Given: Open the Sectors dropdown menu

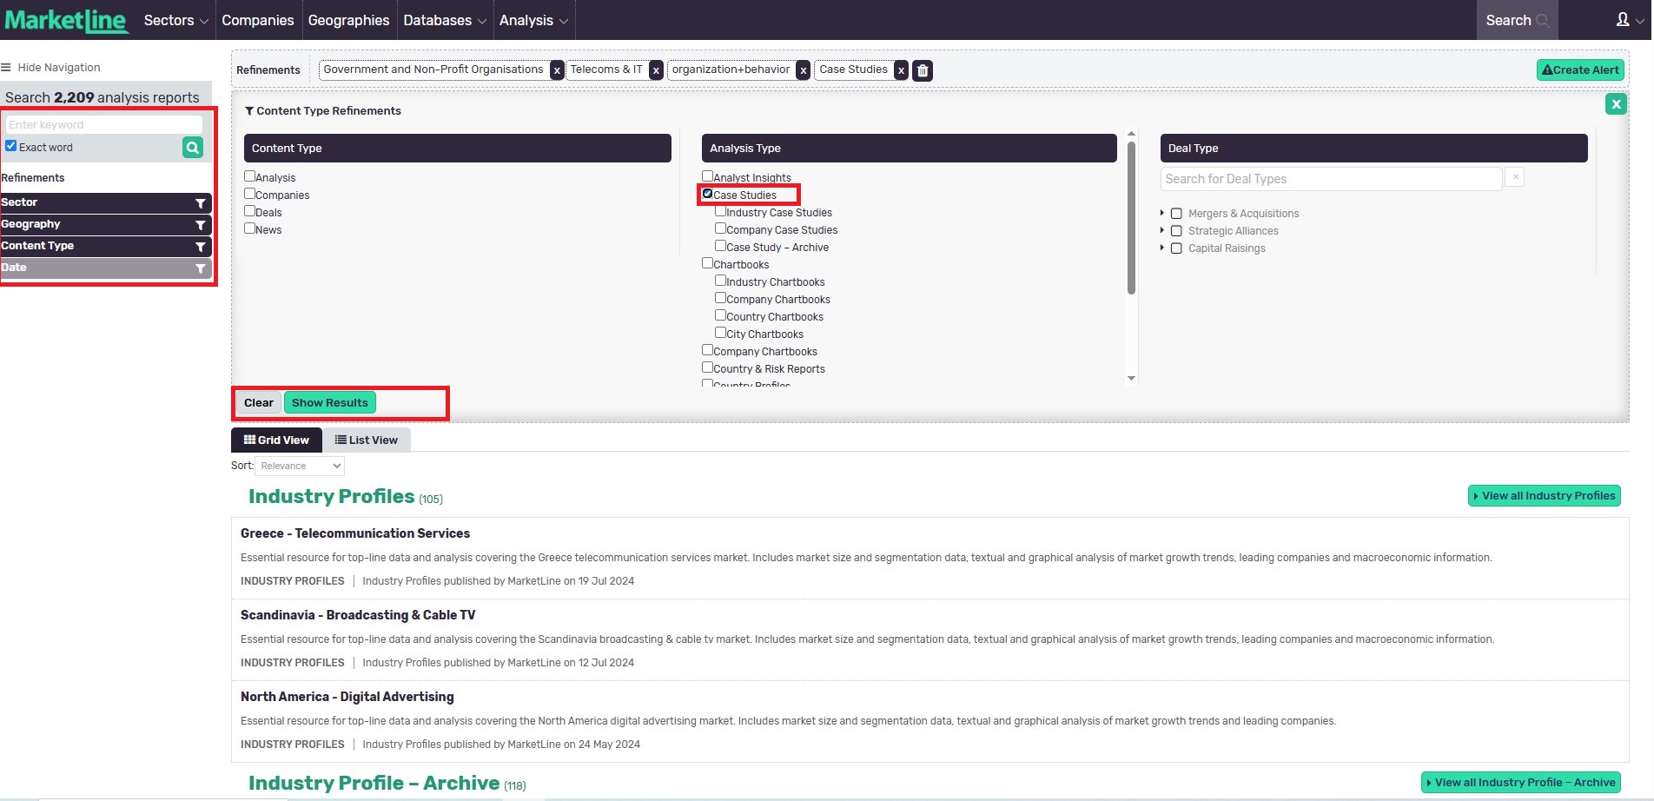Looking at the screenshot, I should 175,20.
